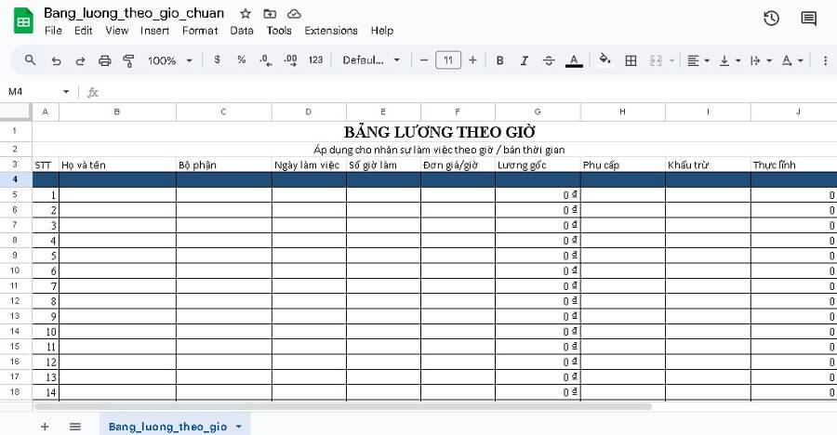Select the 'Đơn giá/giờ' header cell

458,165
